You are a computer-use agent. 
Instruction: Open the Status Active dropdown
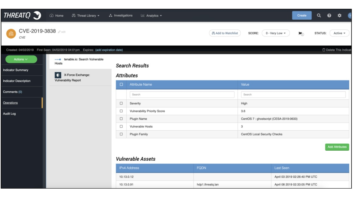(x=339, y=33)
